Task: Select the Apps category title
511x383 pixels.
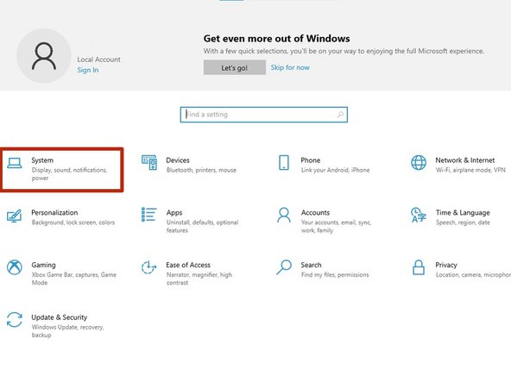Action: (174, 213)
